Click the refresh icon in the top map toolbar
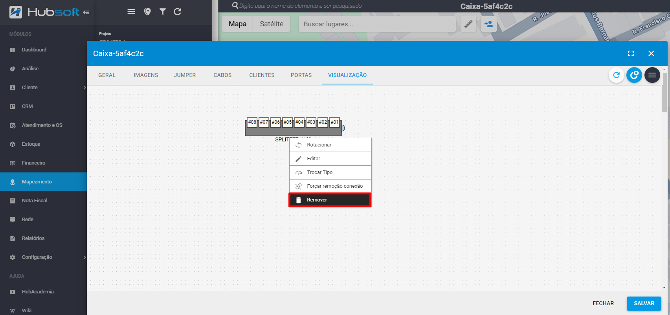This screenshot has height=315, width=670. (x=178, y=12)
